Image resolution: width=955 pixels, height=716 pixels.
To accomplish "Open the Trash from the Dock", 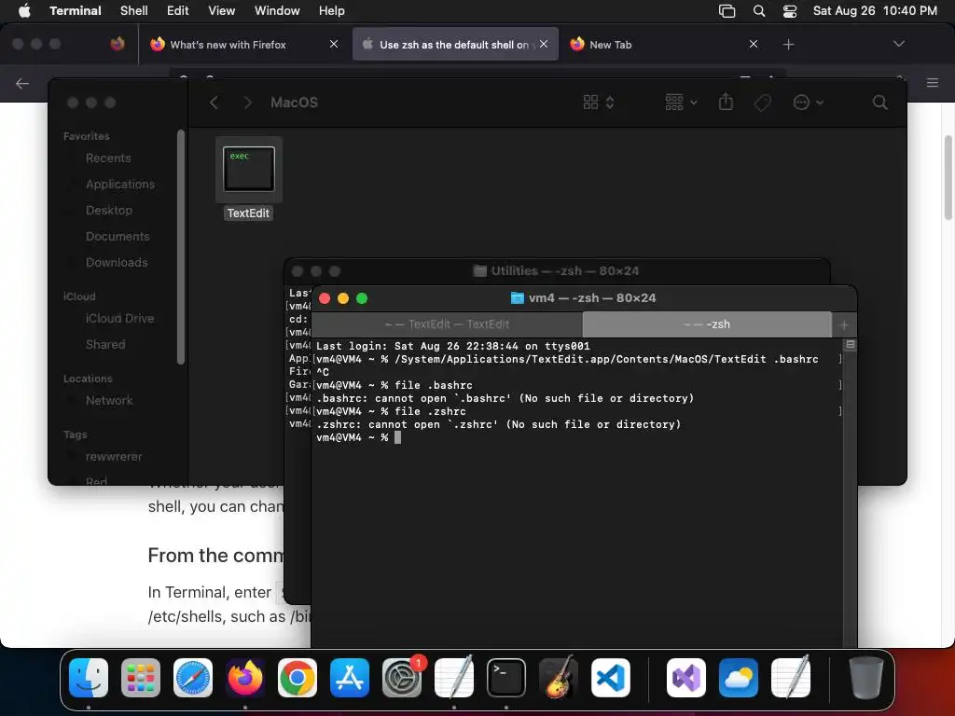I will [x=865, y=677].
